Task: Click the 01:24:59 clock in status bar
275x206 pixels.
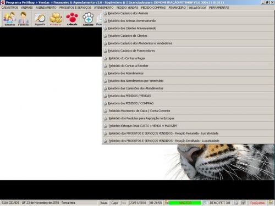Action: tap(156, 203)
